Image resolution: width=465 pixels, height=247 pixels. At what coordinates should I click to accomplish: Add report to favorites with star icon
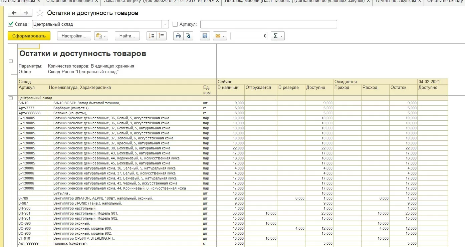pos(40,13)
